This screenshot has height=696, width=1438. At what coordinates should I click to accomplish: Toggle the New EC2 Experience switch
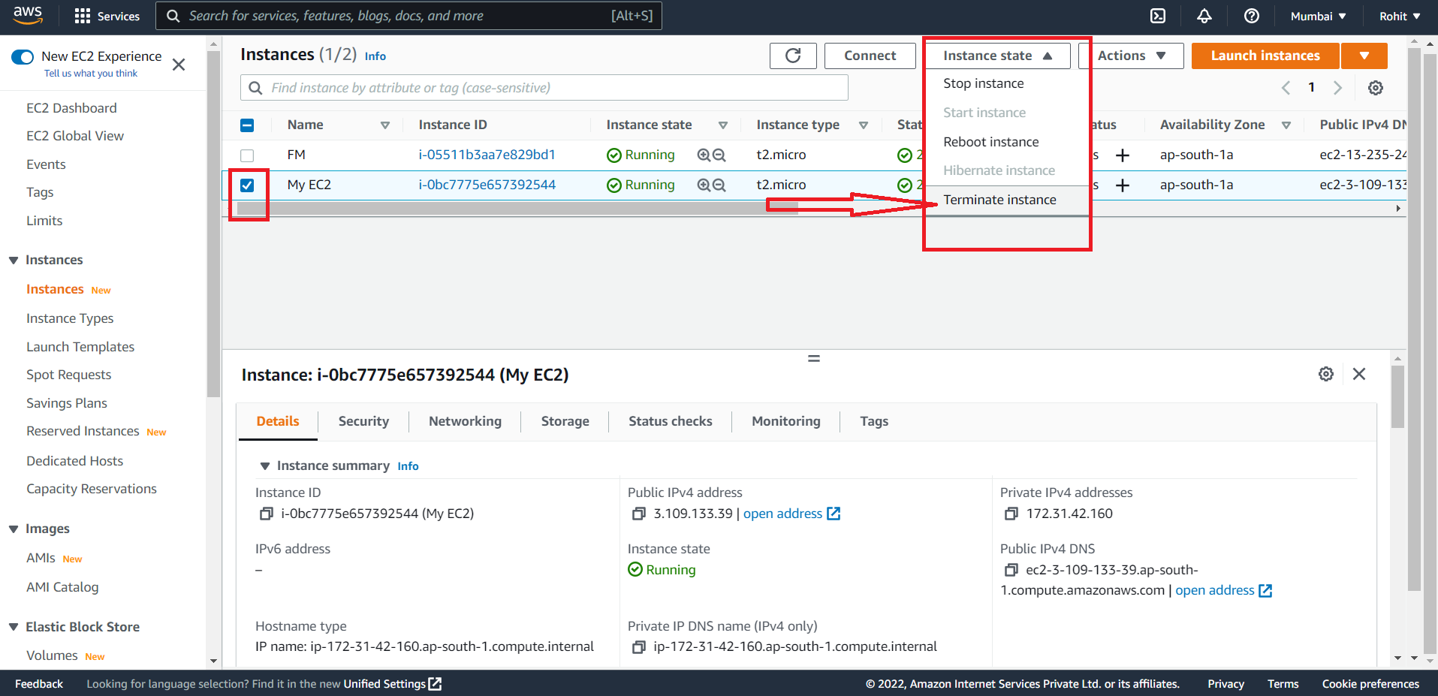(x=23, y=56)
